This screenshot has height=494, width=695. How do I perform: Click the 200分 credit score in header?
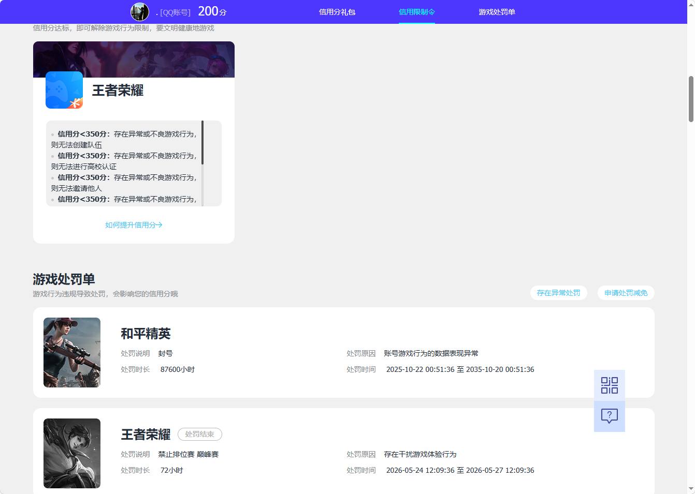(x=212, y=11)
